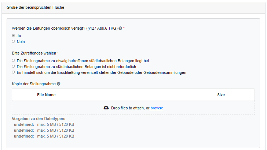Click the red asterisk after 'Bitte Zutreffendes wählen'
The width and height of the screenshot is (267, 150).
tap(58, 53)
